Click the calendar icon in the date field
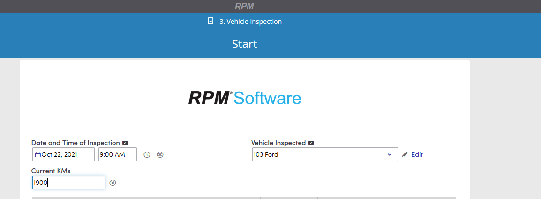The height and width of the screenshot is (199, 541). pyautogui.click(x=38, y=155)
